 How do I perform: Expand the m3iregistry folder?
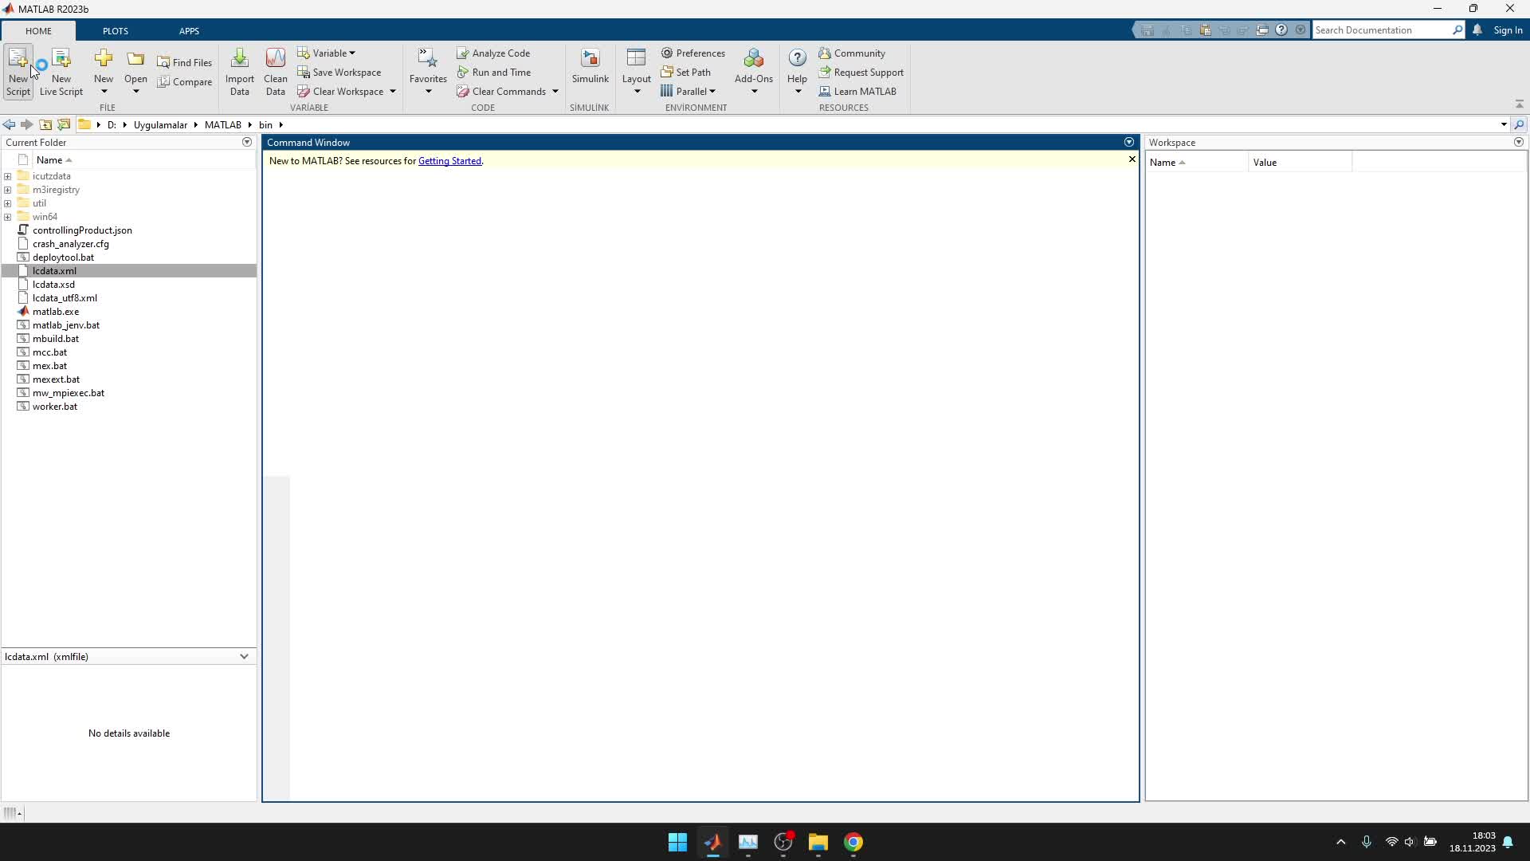click(8, 190)
